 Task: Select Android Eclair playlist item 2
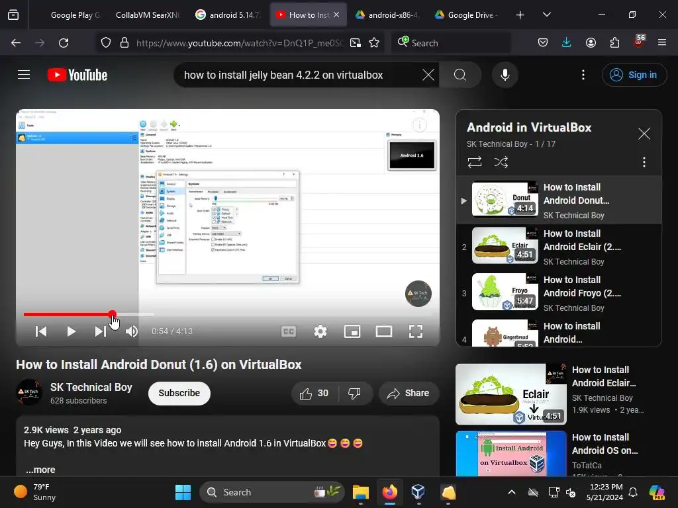pyautogui.click(x=559, y=247)
